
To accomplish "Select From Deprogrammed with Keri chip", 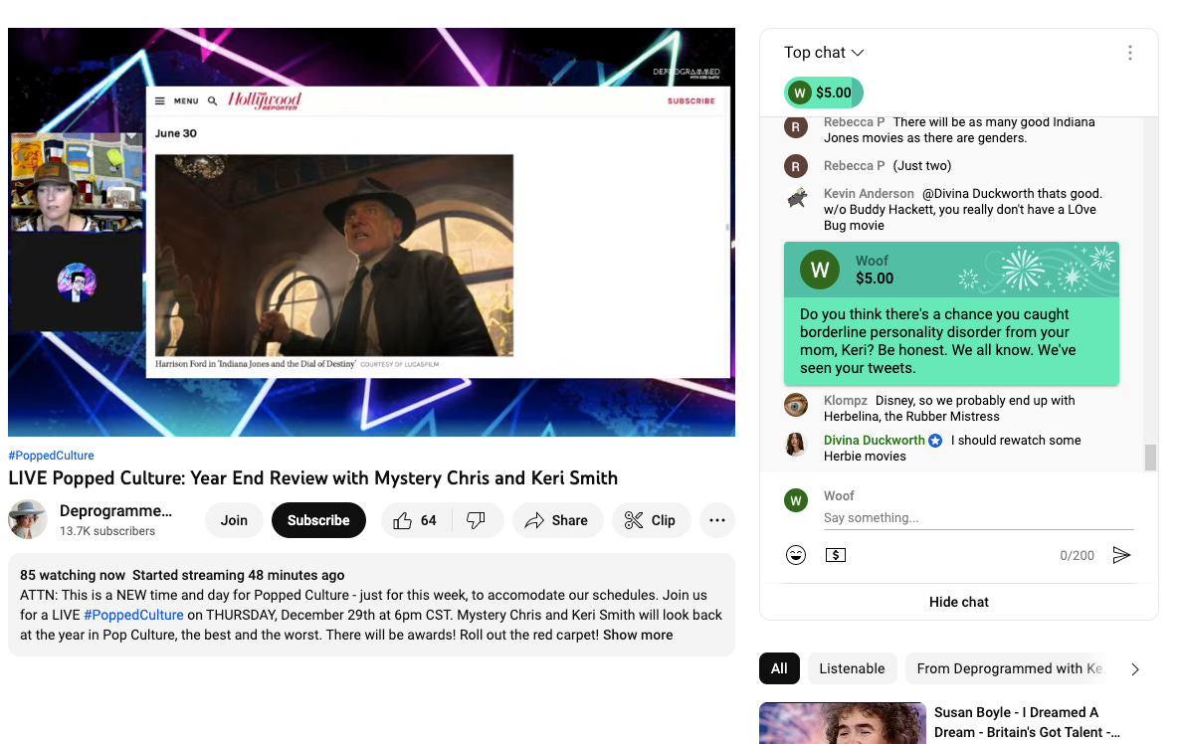I will coord(1009,668).
